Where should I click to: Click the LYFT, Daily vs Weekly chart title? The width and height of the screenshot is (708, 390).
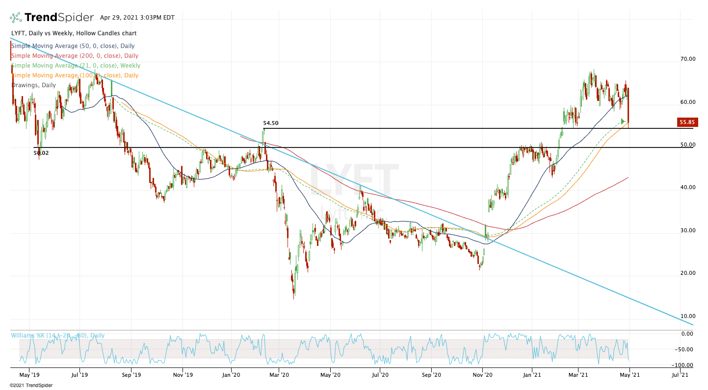(x=74, y=33)
